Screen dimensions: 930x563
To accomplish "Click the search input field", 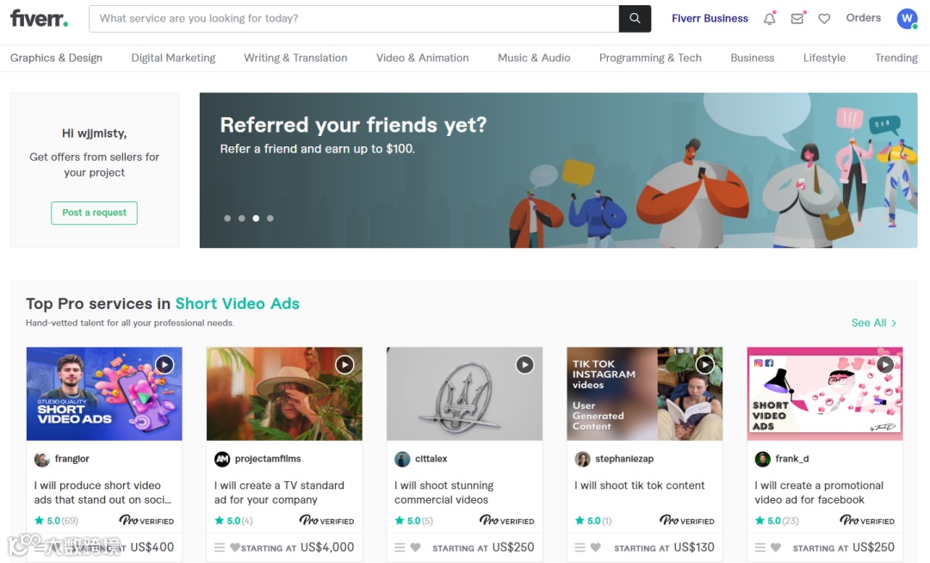I will [x=354, y=18].
